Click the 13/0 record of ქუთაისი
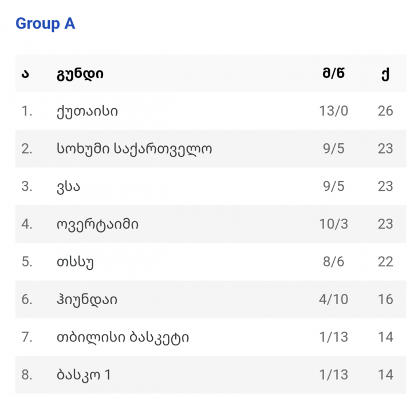This screenshot has height=413, width=418. point(333,111)
